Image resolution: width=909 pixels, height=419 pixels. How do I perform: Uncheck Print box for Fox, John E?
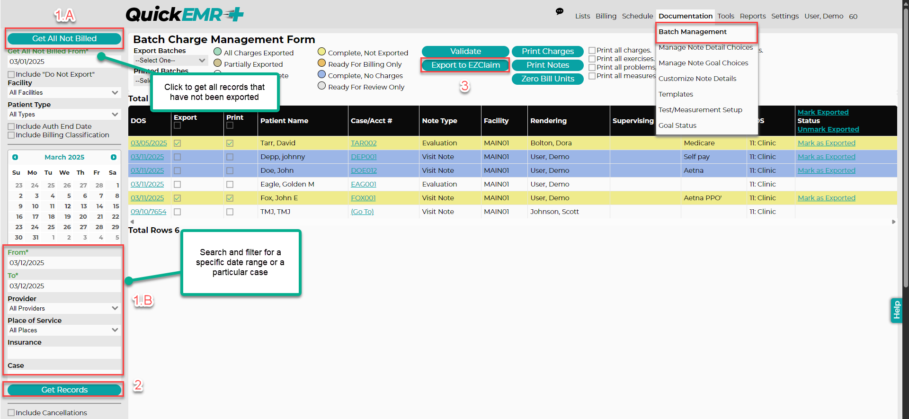[x=230, y=198]
